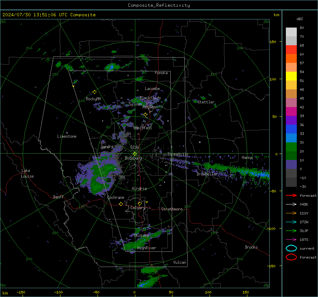Screen dimensions: 318x297
Task: Click the Drumheller label
Action: point(207,174)
